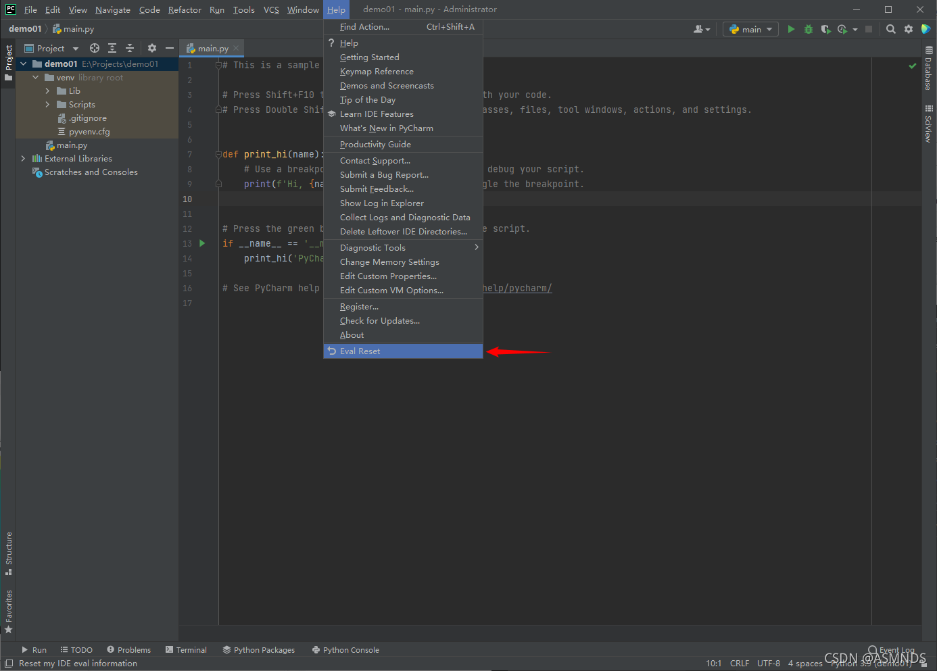Viewport: 937px width, 671px height.
Task: Open the Python Packages tool window
Action: [259, 650]
